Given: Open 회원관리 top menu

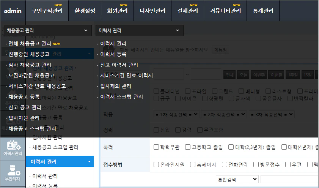Looking at the screenshot, I should (117, 11).
